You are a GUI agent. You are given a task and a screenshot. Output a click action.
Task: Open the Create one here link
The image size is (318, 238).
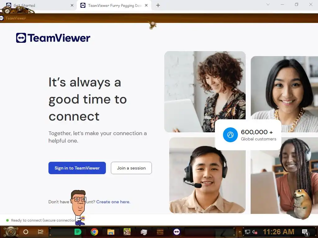[113, 202]
